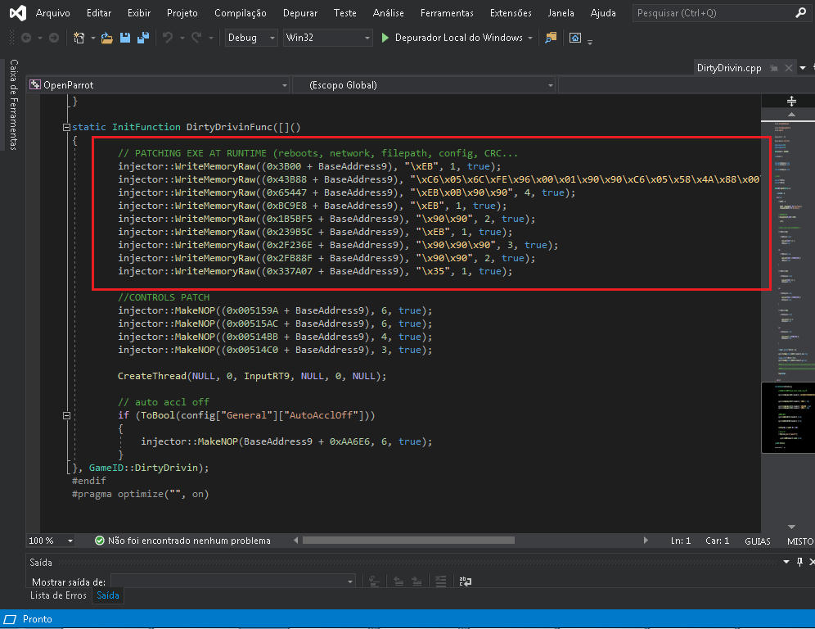This screenshot has width=815, height=629.
Task: Switch to the Saída tab
Action: tap(107, 595)
